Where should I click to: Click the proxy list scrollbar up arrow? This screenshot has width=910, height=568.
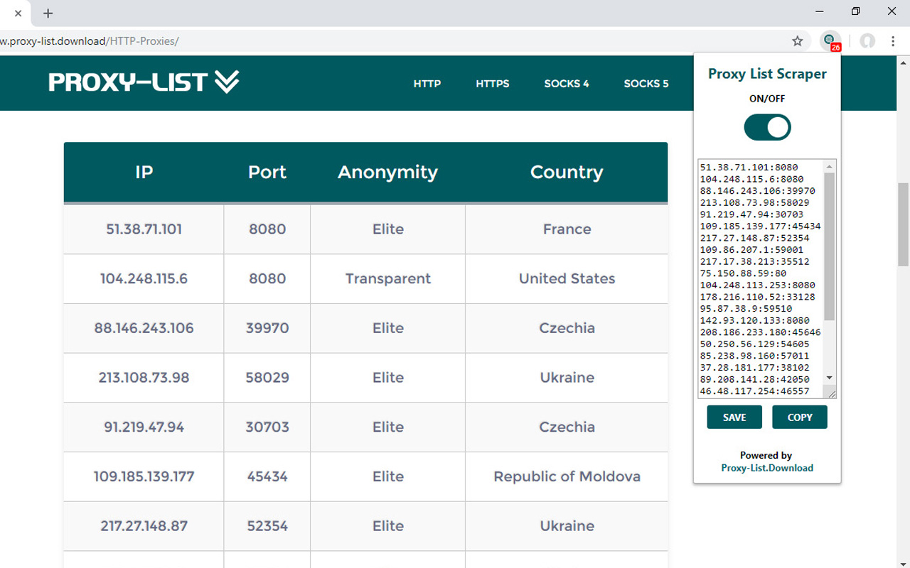(830, 165)
